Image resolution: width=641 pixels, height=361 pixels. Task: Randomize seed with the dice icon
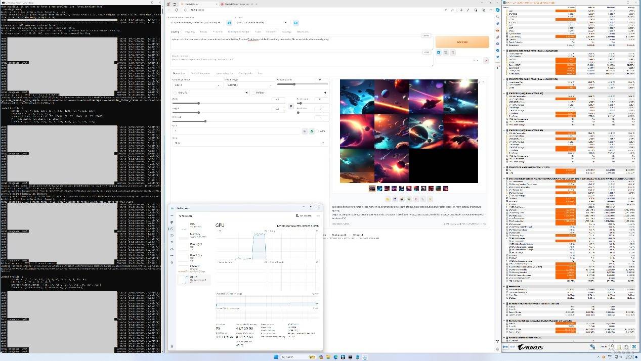[x=305, y=131]
